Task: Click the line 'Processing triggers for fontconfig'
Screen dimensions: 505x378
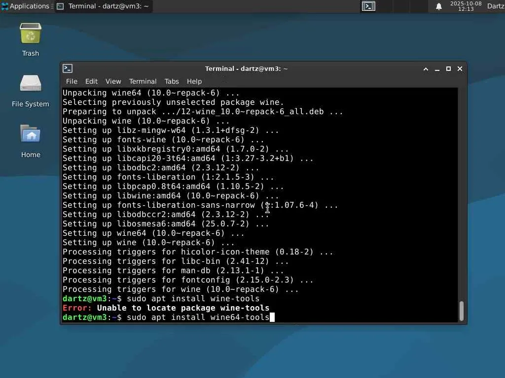Action: 188,280
